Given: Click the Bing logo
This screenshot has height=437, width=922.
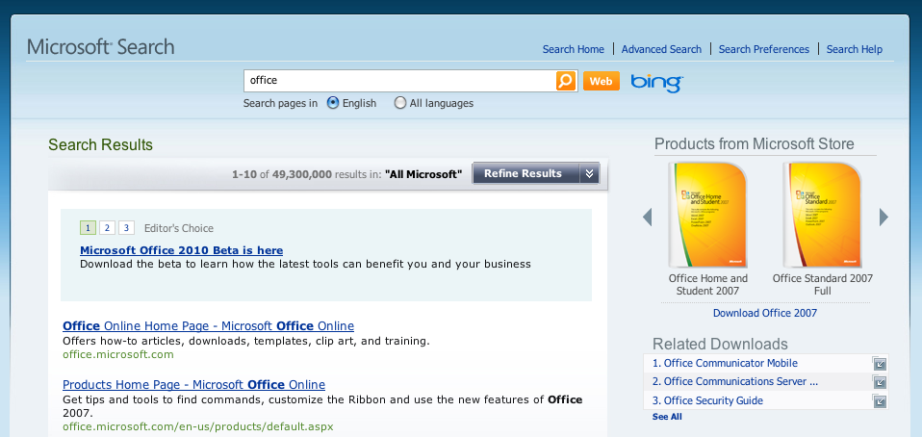Looking at the screenshot, I should [656, 83].
